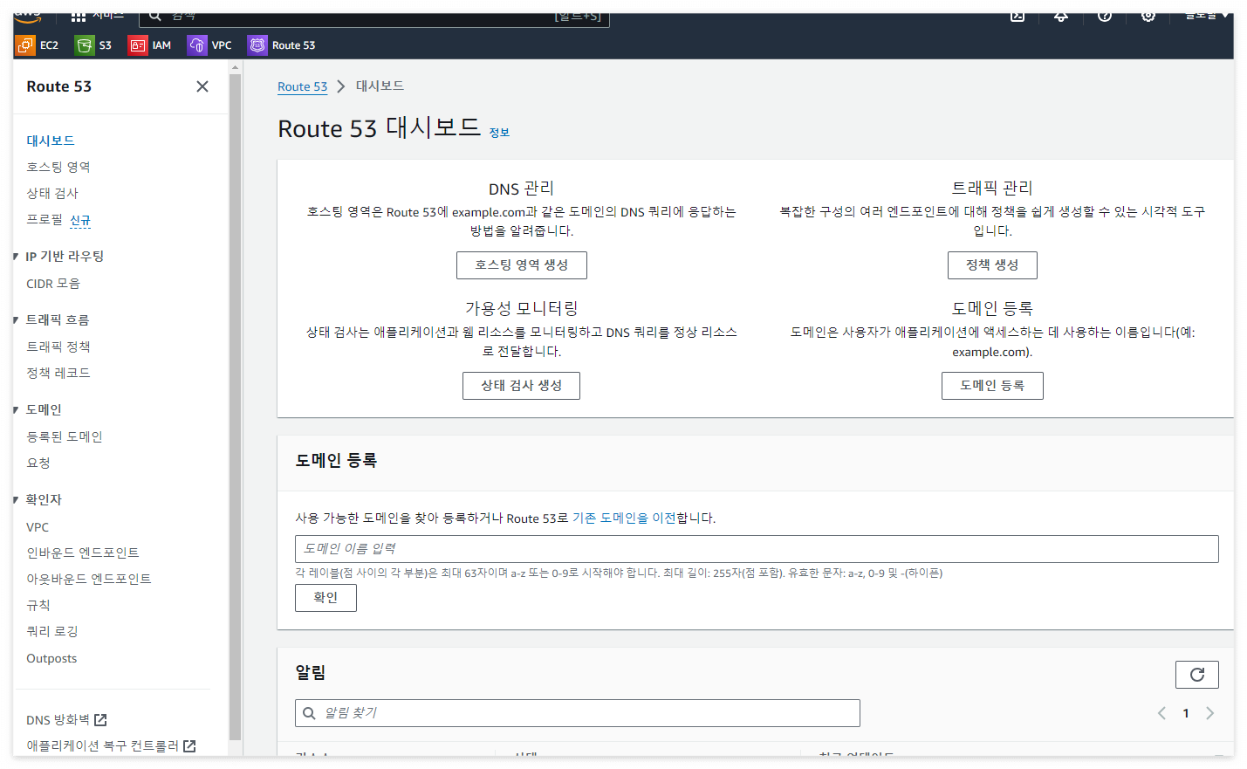Click the 도메인 이름 입력 field
This screenshot has width=1247, height=769.
click(x=757, y=549)
